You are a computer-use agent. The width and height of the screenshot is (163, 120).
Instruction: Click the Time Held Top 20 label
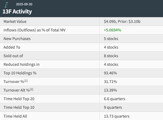point(19,99)
